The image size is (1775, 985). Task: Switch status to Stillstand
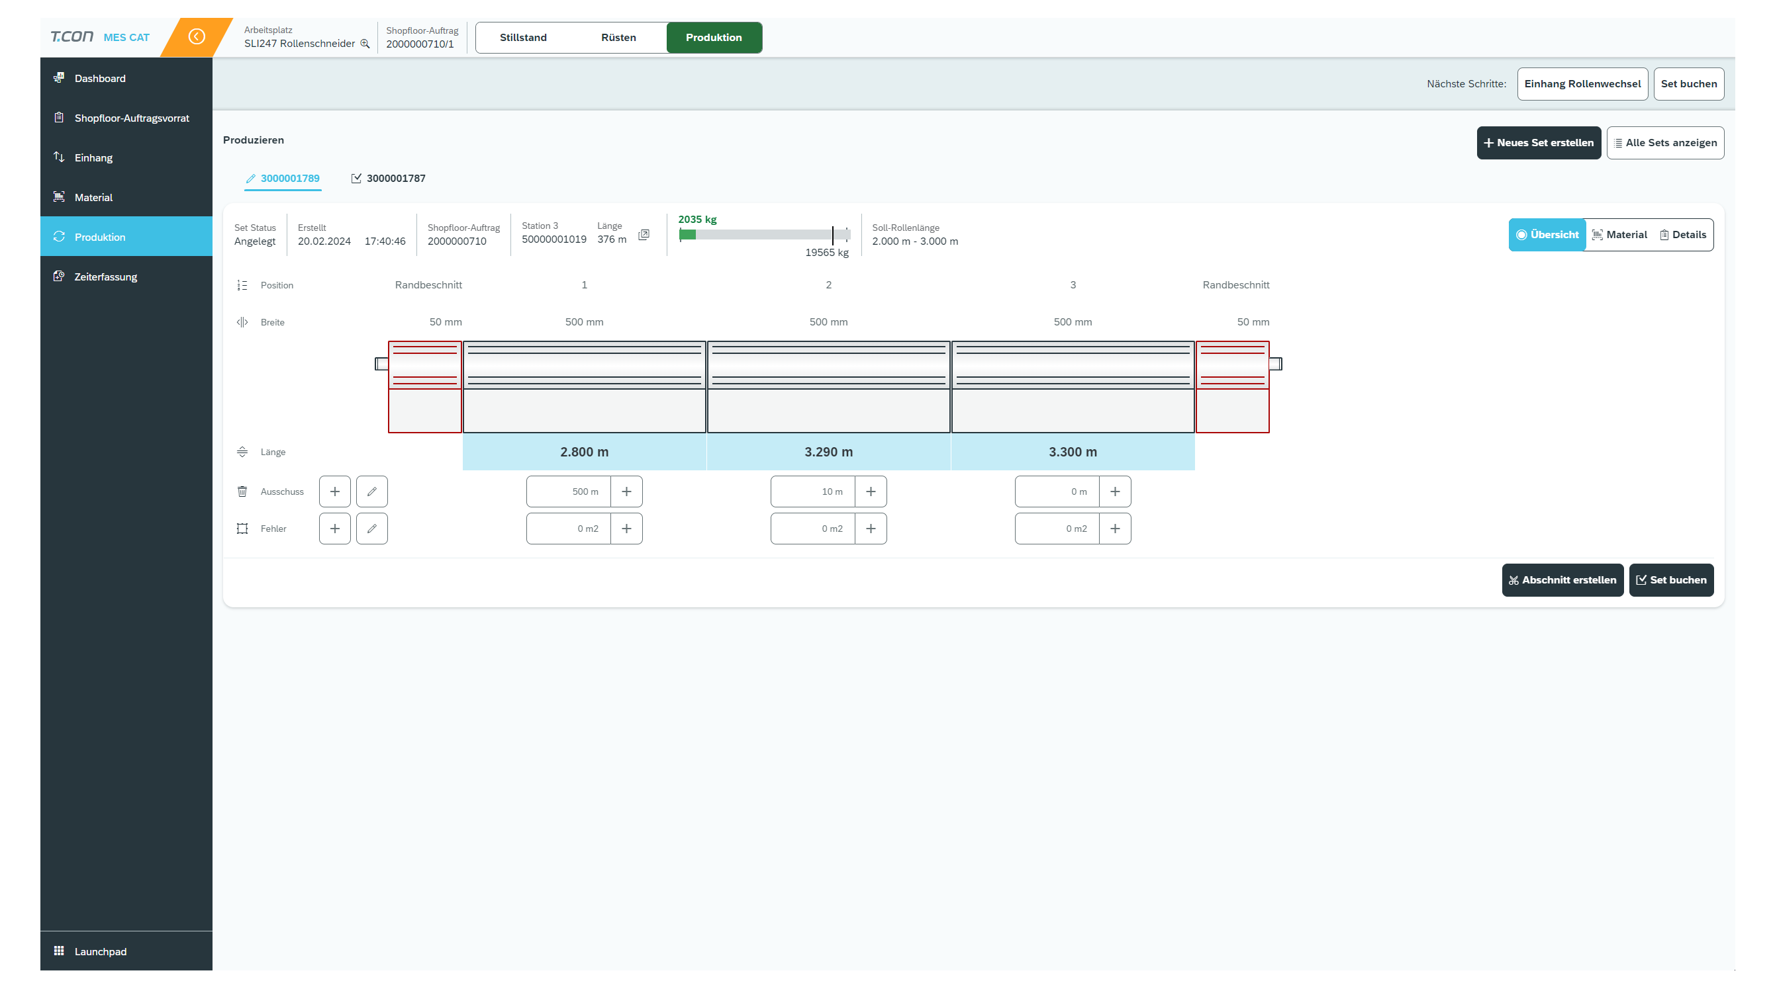[523, 37]
